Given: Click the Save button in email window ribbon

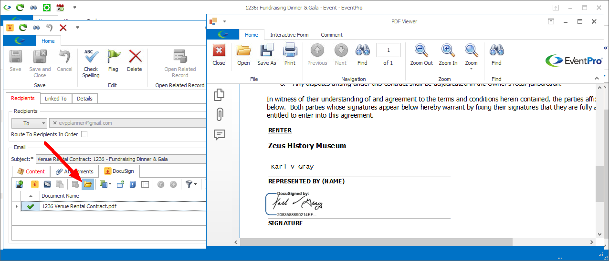Looking at the screenshot, I should pyautogui.click(x=15, y=60).
